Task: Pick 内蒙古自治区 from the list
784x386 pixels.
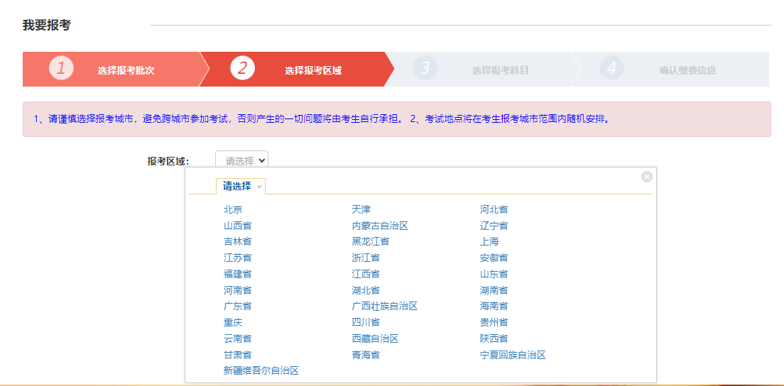Action: click(380, 226)
